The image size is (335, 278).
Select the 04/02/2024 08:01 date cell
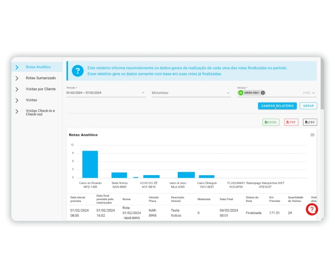(x=229, y=213)
